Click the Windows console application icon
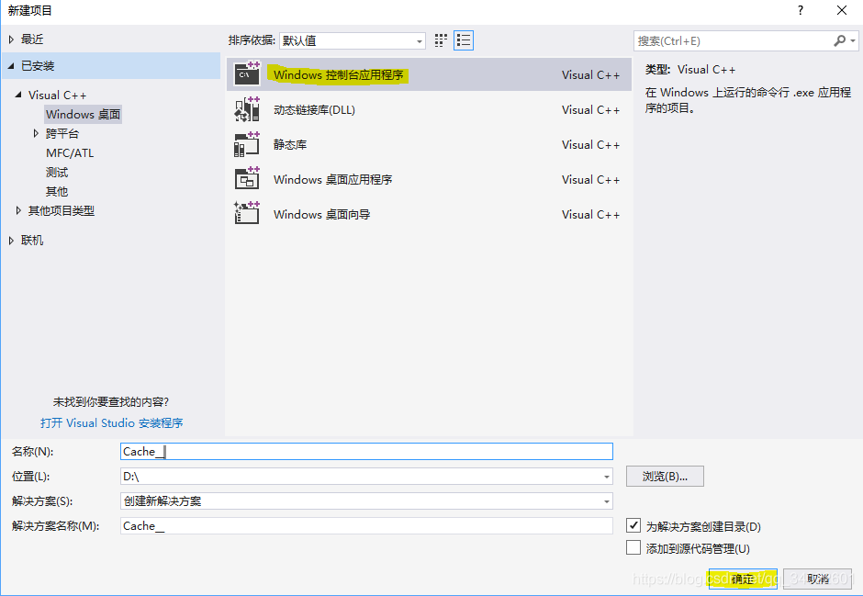Image resolution: width=863 pixels, height=596 pixels. click(x=247, y=73)
